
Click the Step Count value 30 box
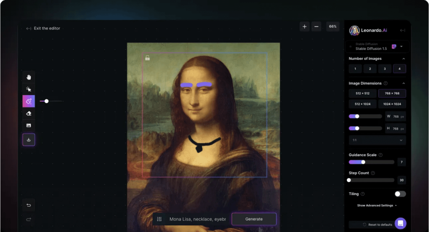click(402, 180)
